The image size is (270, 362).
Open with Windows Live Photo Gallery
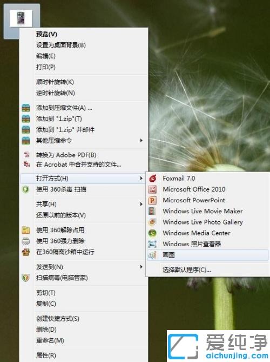[202, 222]
